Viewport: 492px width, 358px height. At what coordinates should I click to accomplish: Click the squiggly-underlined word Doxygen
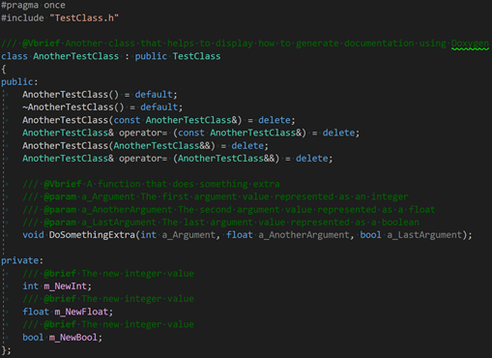(x=470, y=44)
